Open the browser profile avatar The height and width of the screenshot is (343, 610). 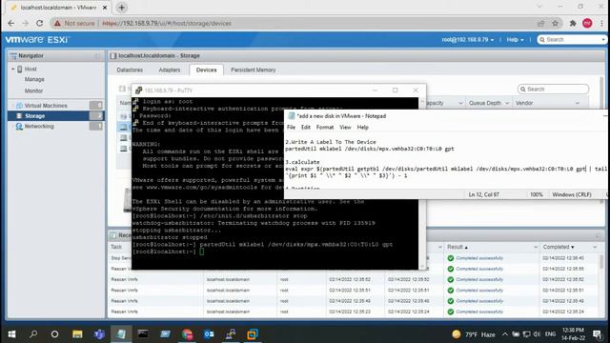tap(587, 23)
